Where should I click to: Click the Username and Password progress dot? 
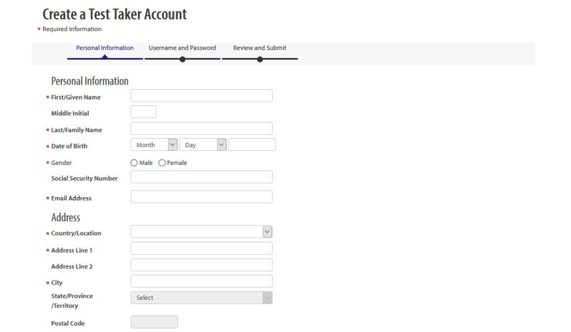click(x=182, y=59)
